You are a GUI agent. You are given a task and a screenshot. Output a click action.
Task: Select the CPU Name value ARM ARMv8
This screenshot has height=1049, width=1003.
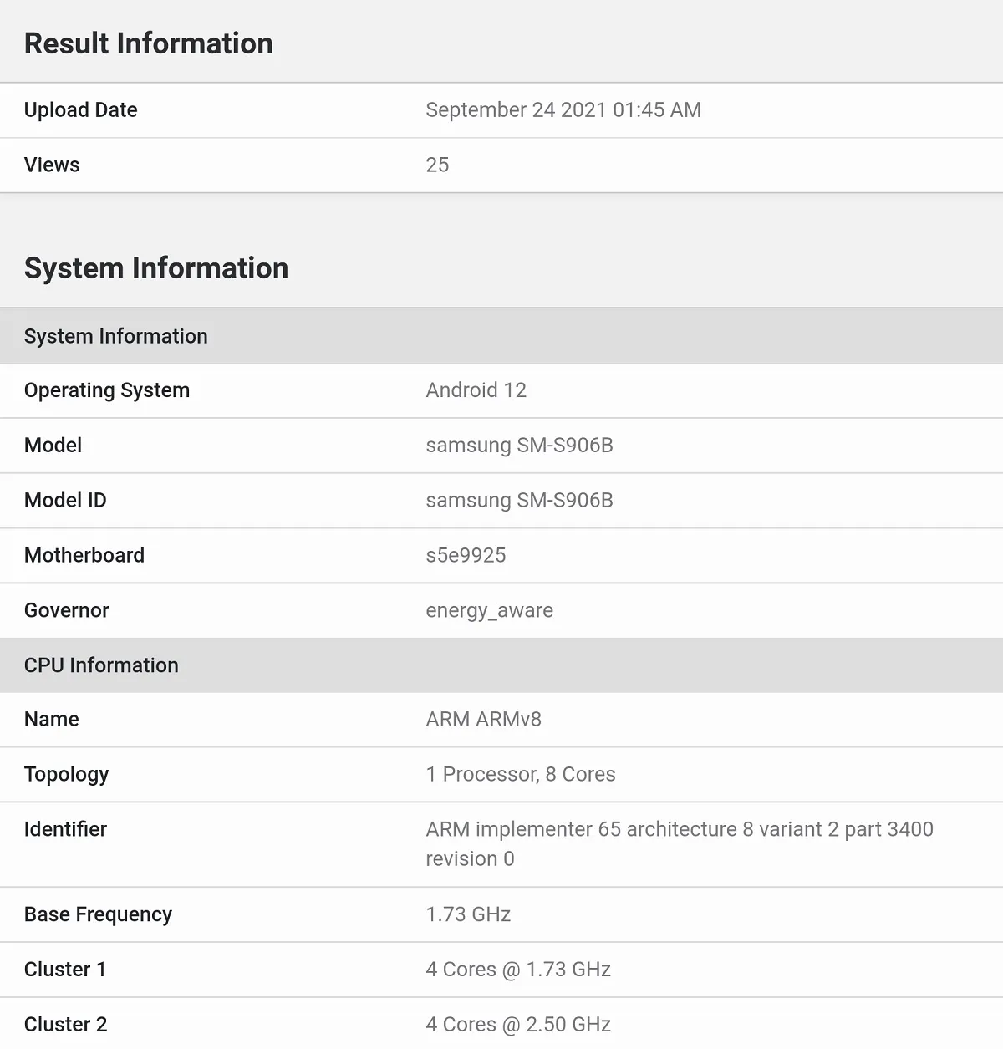(483, 720)
